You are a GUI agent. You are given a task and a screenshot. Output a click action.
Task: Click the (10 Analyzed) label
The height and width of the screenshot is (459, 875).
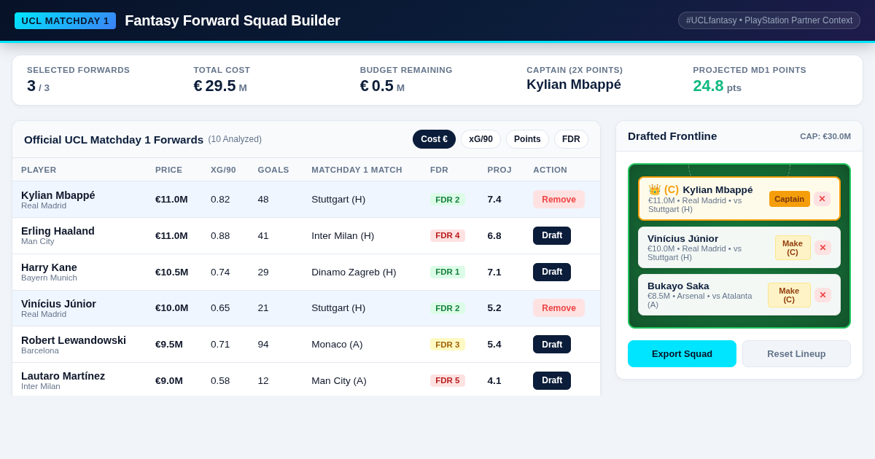point(235,139)
